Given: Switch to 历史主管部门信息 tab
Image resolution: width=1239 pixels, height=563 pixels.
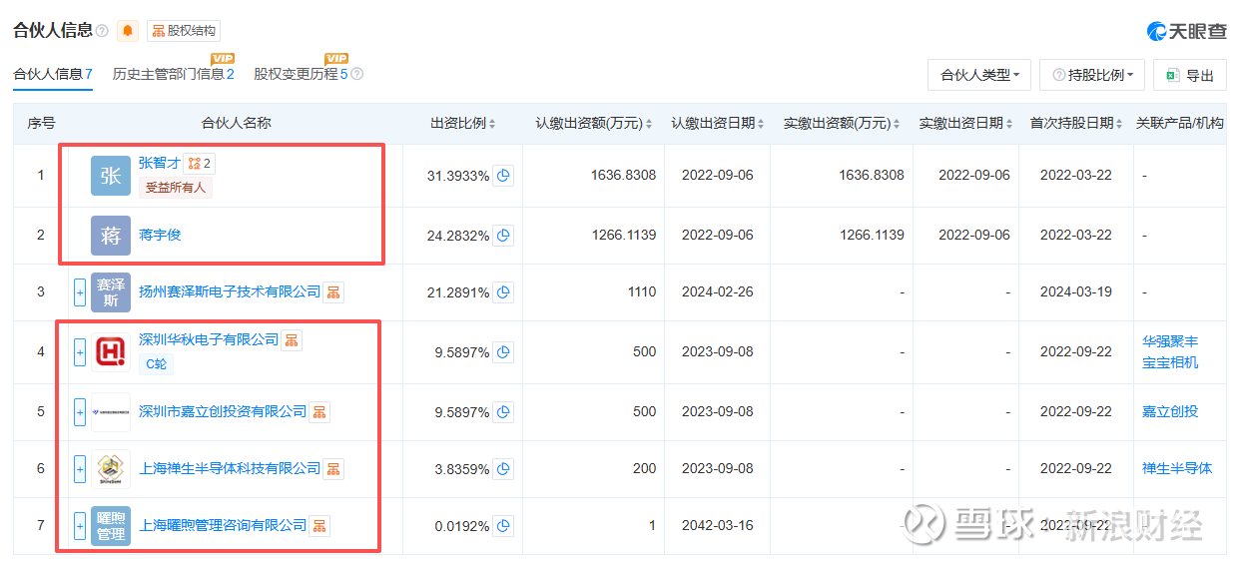Looking at the screenshot, I should (174, 74).
